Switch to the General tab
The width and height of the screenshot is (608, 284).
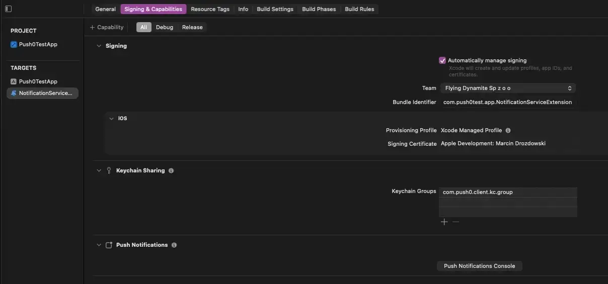coord(106,9)
